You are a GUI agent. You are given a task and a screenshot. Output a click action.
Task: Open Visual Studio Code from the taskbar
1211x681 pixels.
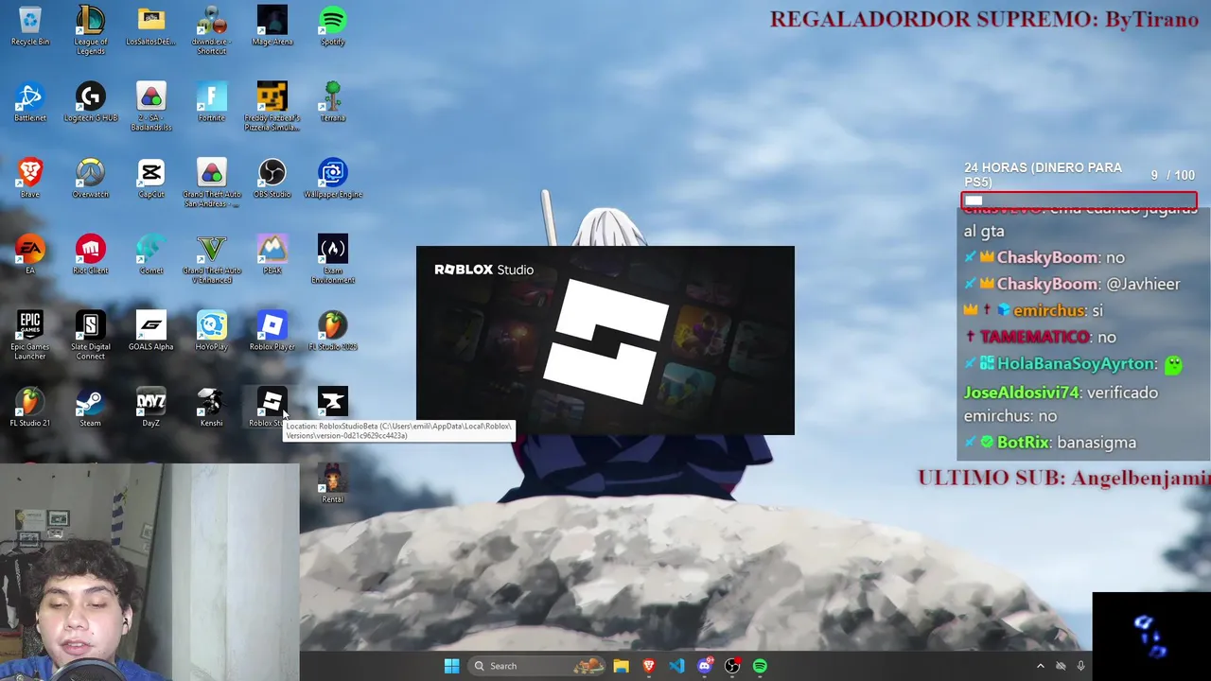click(676, 666)
